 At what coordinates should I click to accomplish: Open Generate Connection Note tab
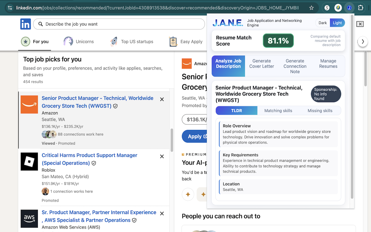[x=295, y=66]
